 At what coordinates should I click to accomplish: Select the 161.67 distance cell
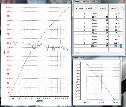(x=114, y=46)
